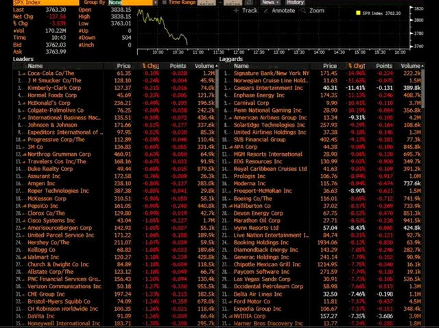Click the indicator icon beside Travelers Cos Inc/The
The height and width of the screenshot is (328, 439).
click(24, 162)
